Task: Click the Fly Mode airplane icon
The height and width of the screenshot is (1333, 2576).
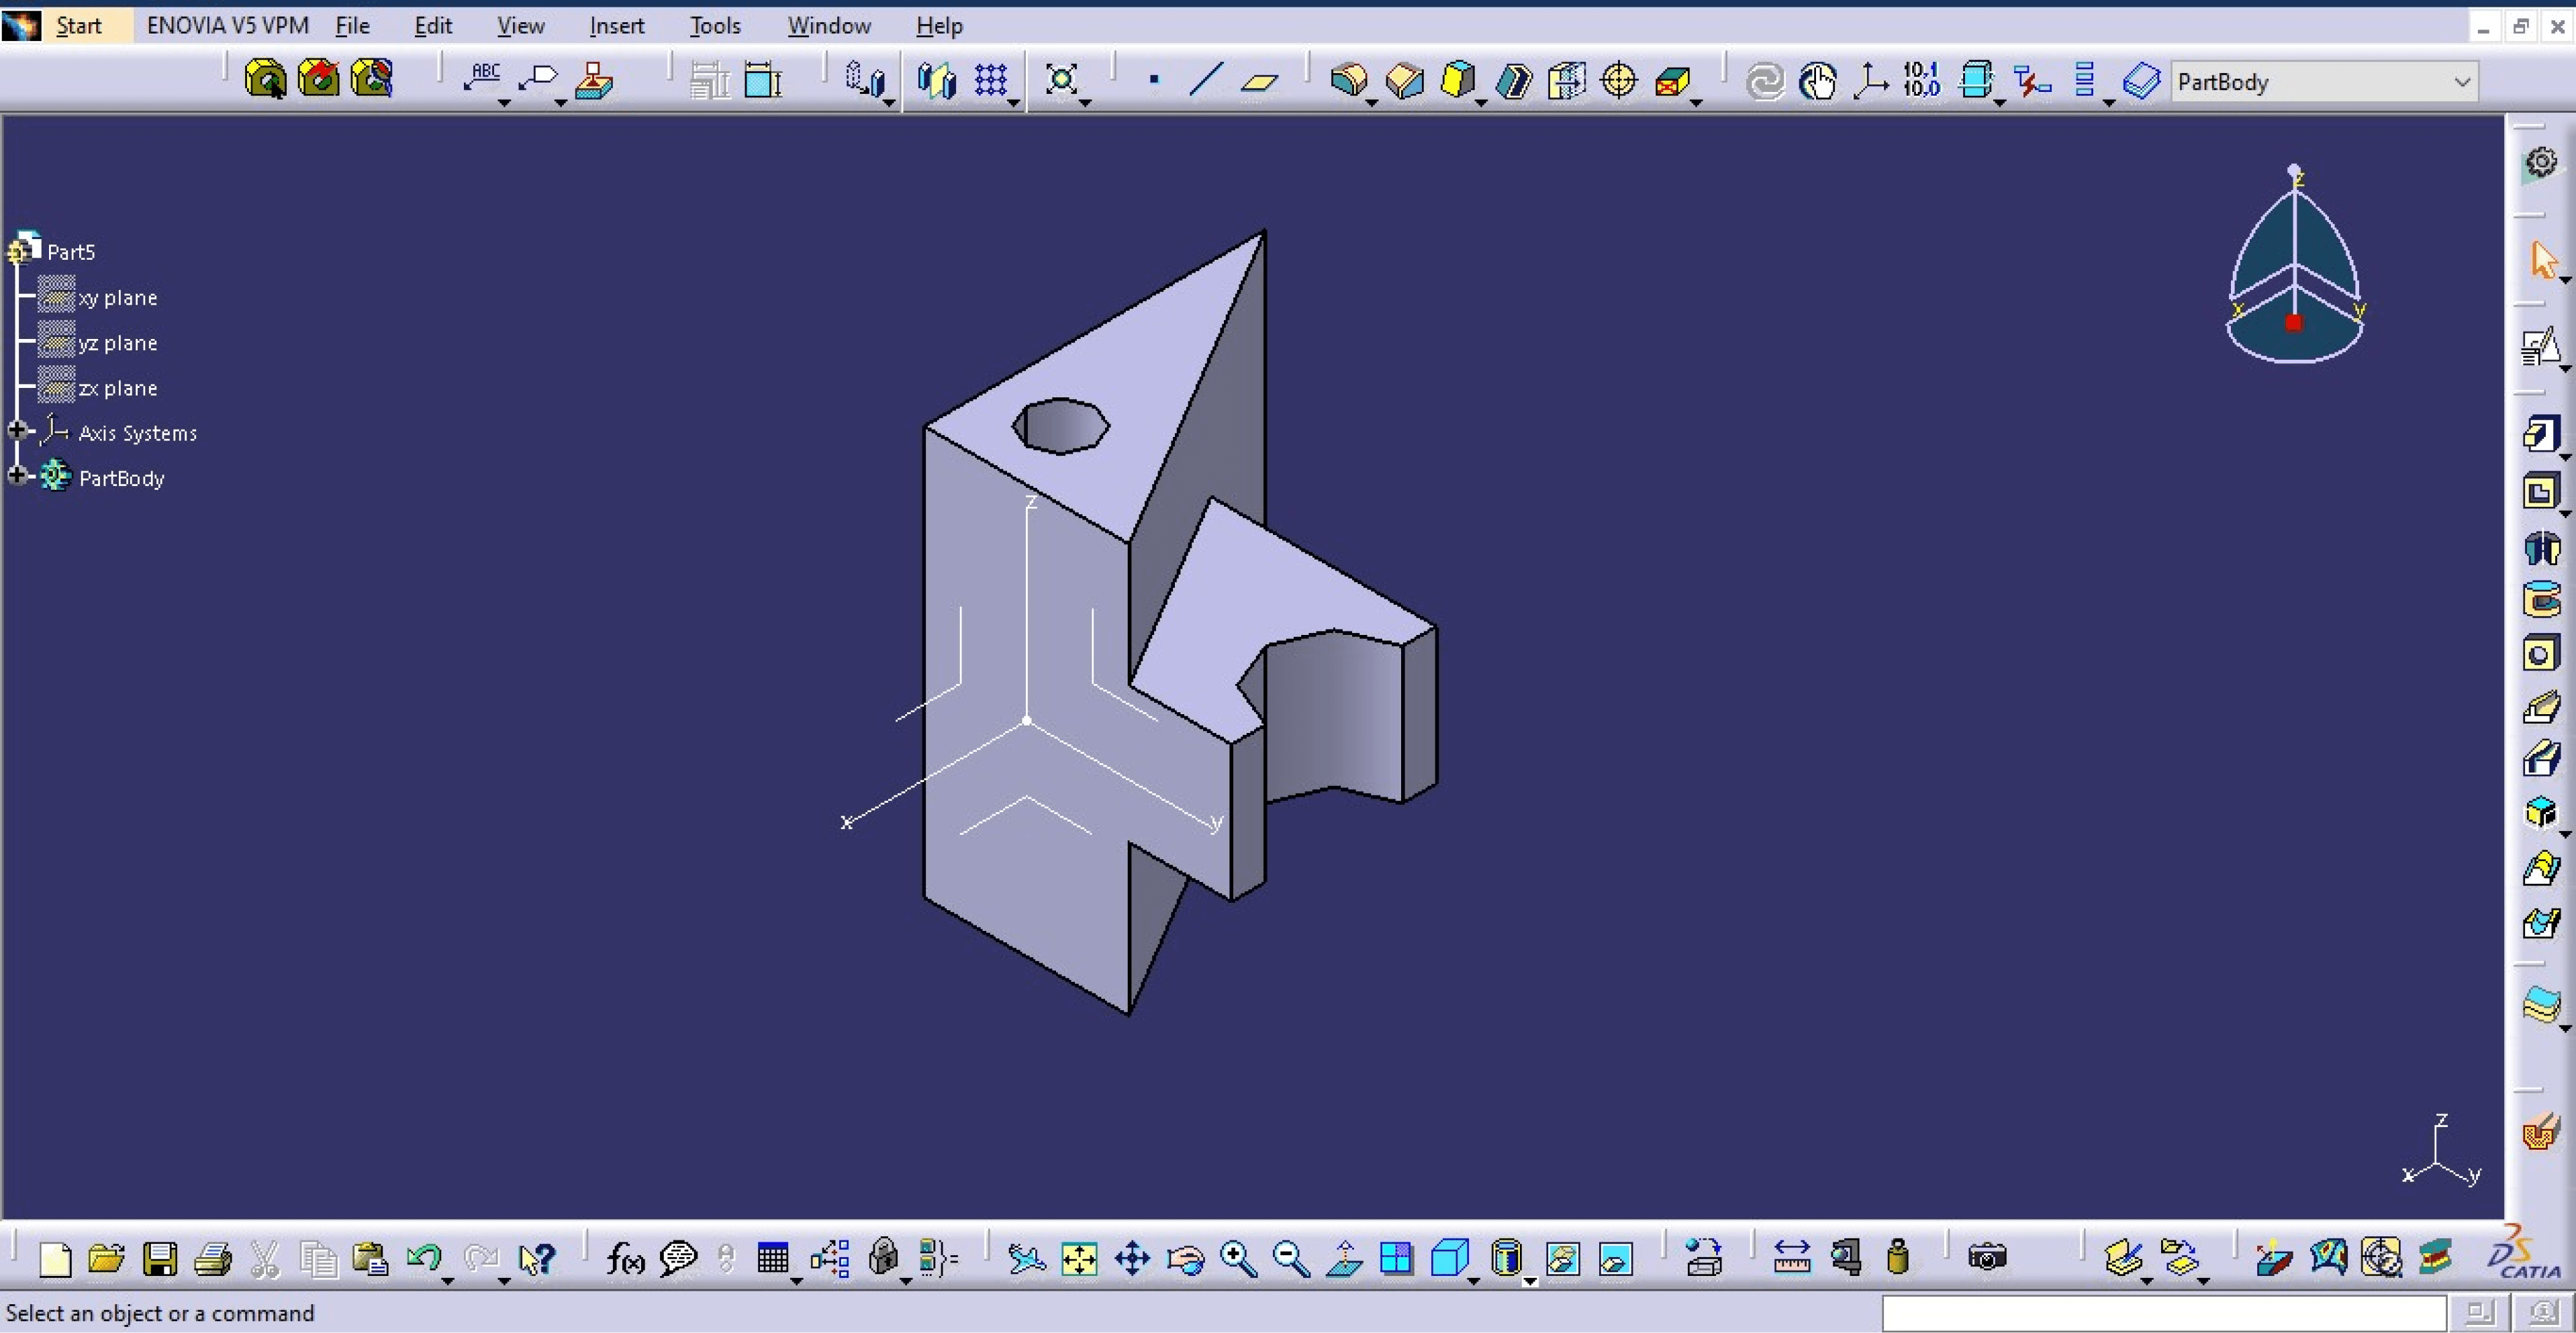Action: (x=1026, y=1258)
